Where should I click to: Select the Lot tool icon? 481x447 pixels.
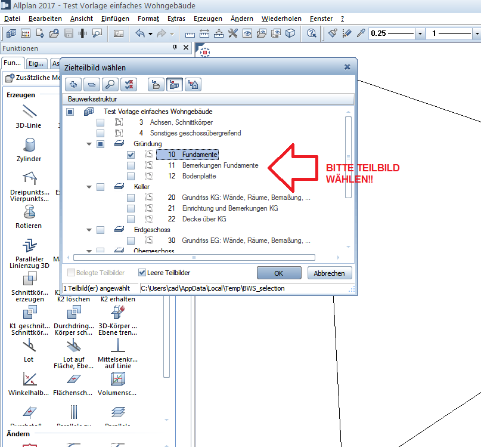coord(29,346)
